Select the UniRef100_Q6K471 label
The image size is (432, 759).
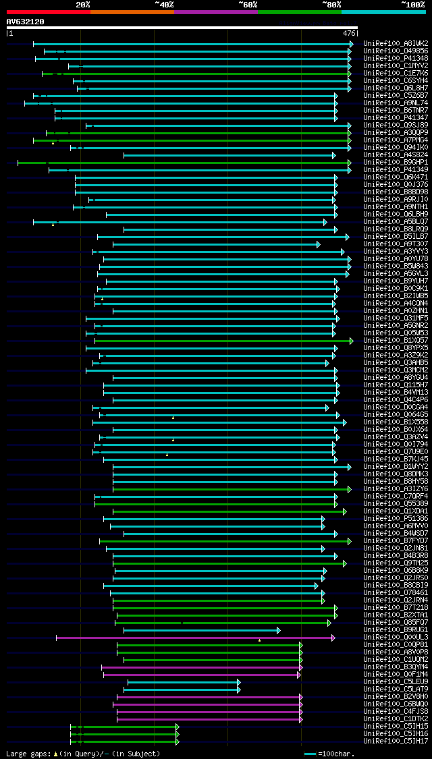pos(396,177)
